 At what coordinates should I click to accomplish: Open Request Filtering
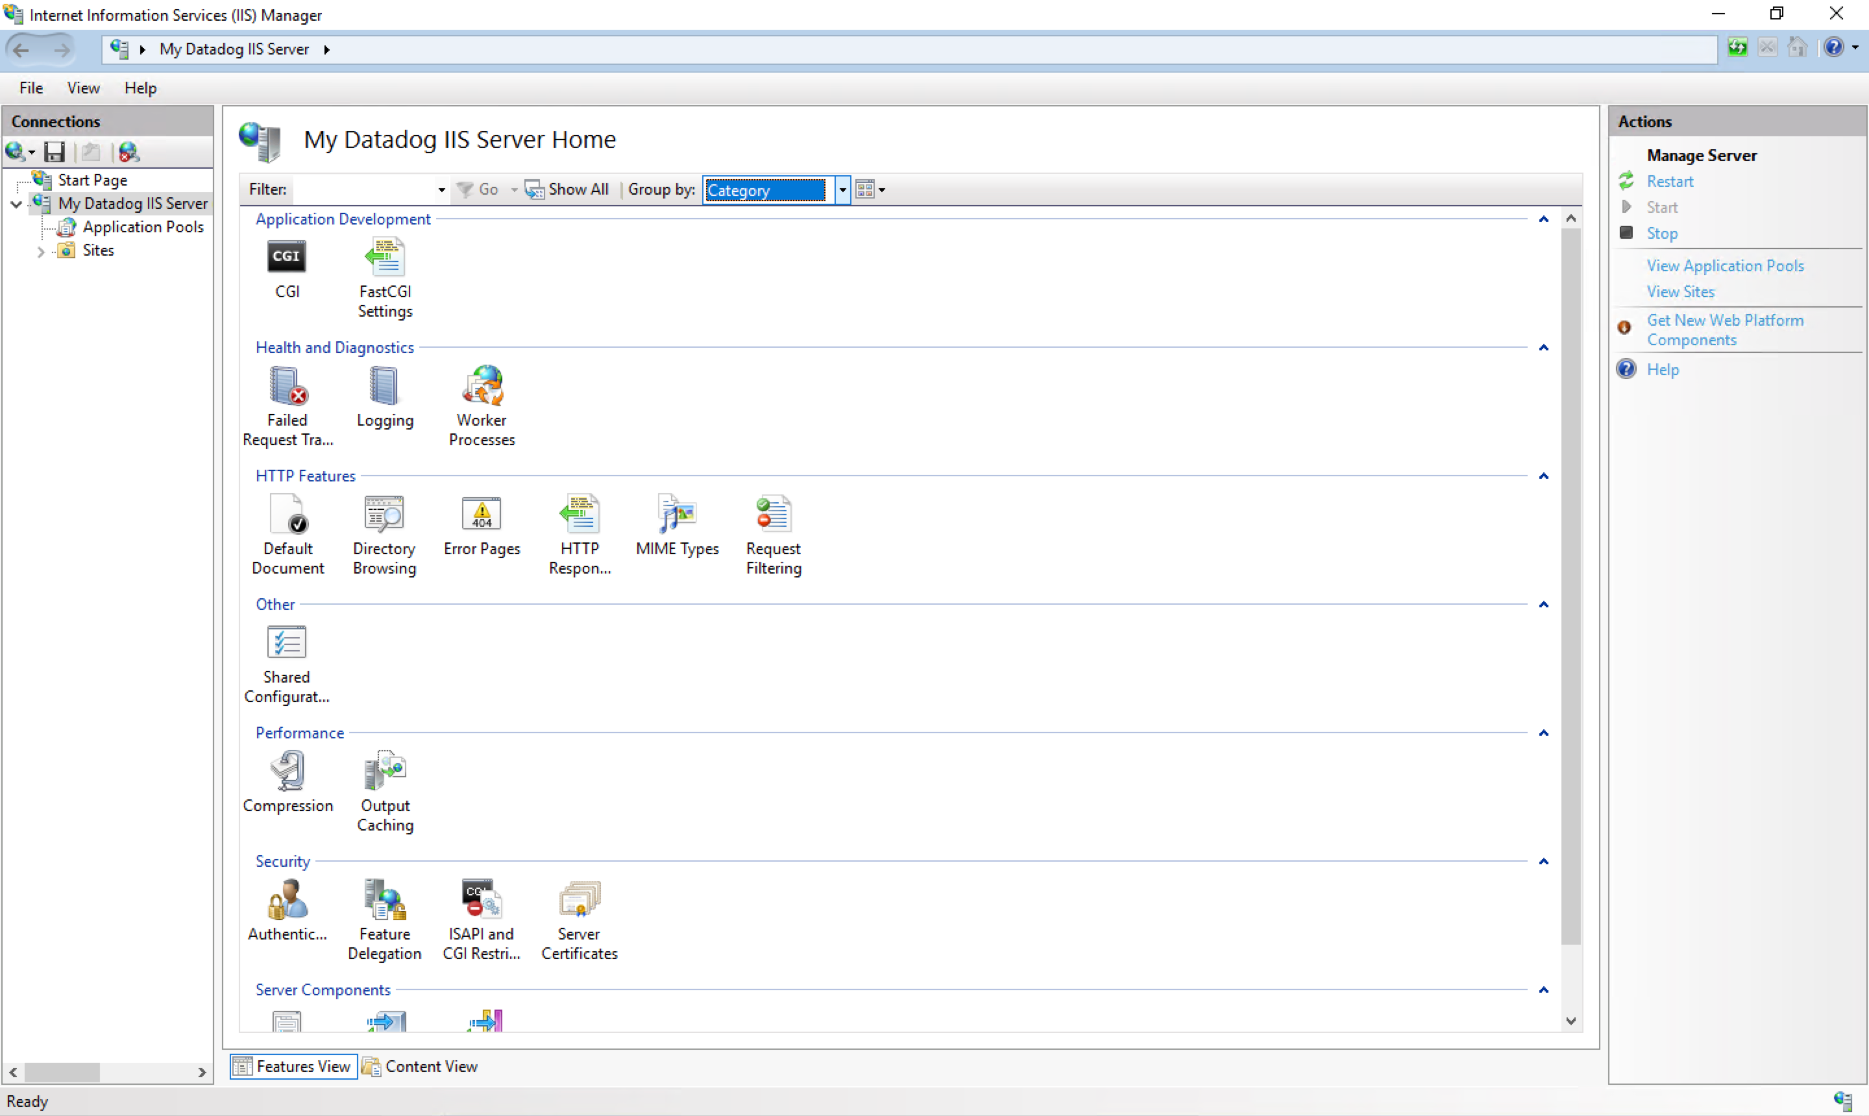tap(773, 514)
